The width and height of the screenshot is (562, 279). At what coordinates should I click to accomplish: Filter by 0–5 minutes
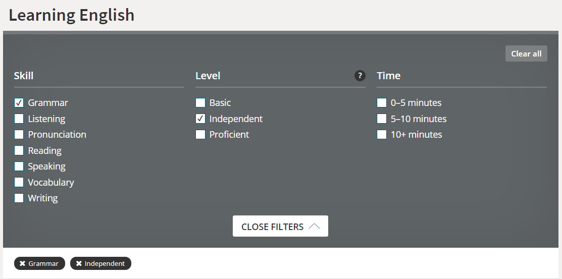382,103
